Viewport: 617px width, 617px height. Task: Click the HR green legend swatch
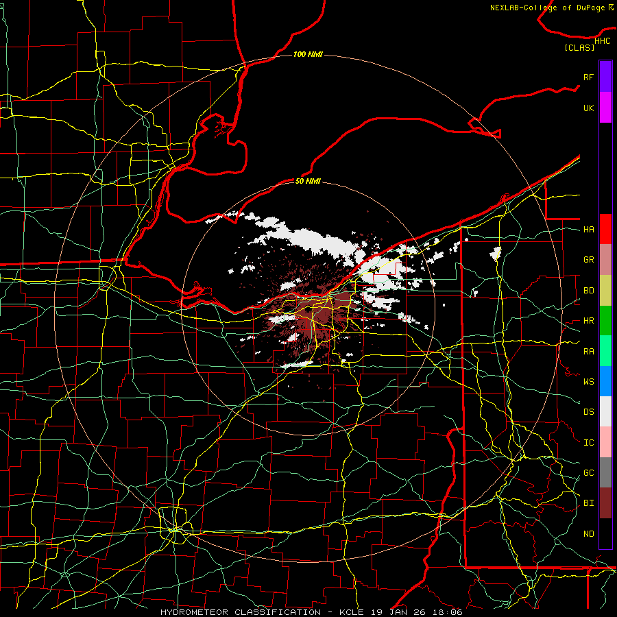(605, 320)
